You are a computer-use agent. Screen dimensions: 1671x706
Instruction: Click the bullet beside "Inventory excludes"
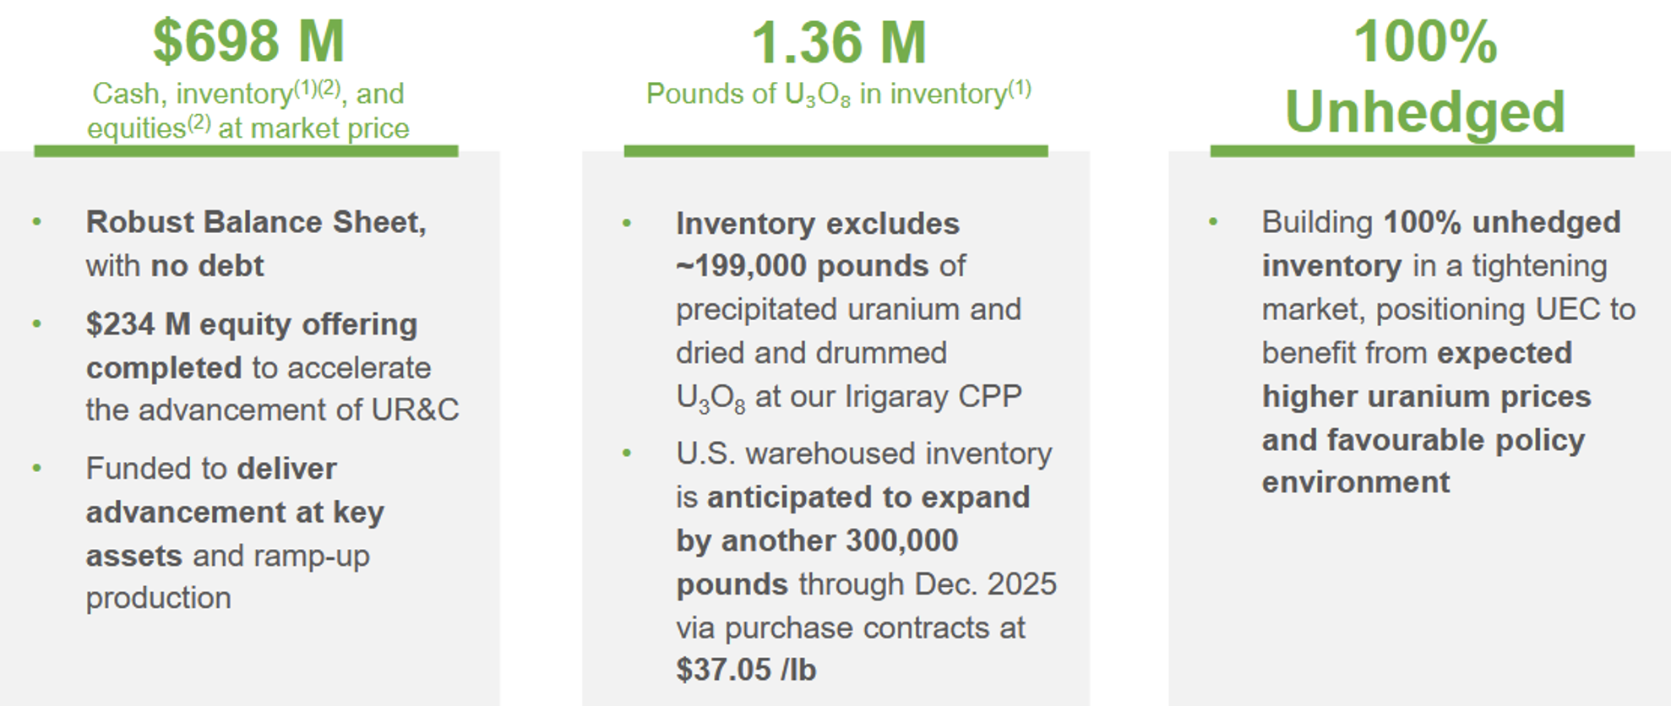pos(627,224)
